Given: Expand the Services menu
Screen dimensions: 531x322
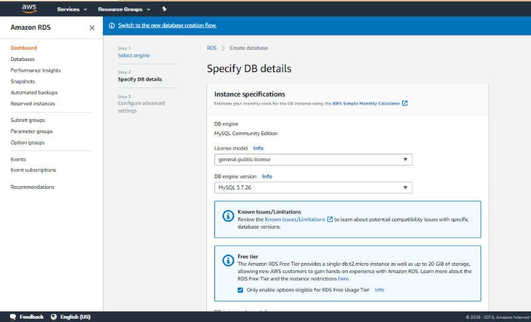Looking at the screenshot, I should point(72,9).
